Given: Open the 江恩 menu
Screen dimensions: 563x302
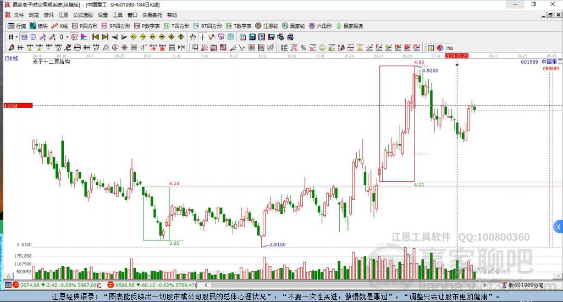Looking at the screenshot, I should click(x=63, y=15).
